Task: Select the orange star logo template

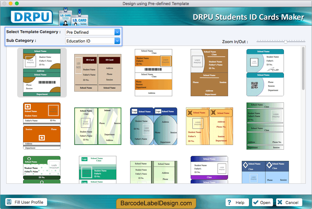Action: pyautogui.click(x=42, y=126)
